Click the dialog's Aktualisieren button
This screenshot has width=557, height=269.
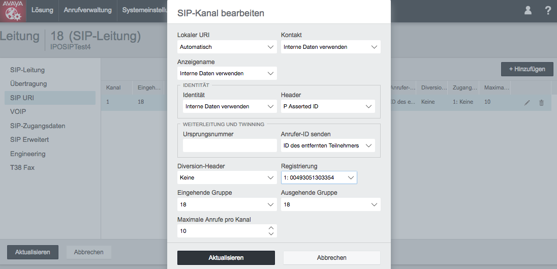(x=226, y=258)
